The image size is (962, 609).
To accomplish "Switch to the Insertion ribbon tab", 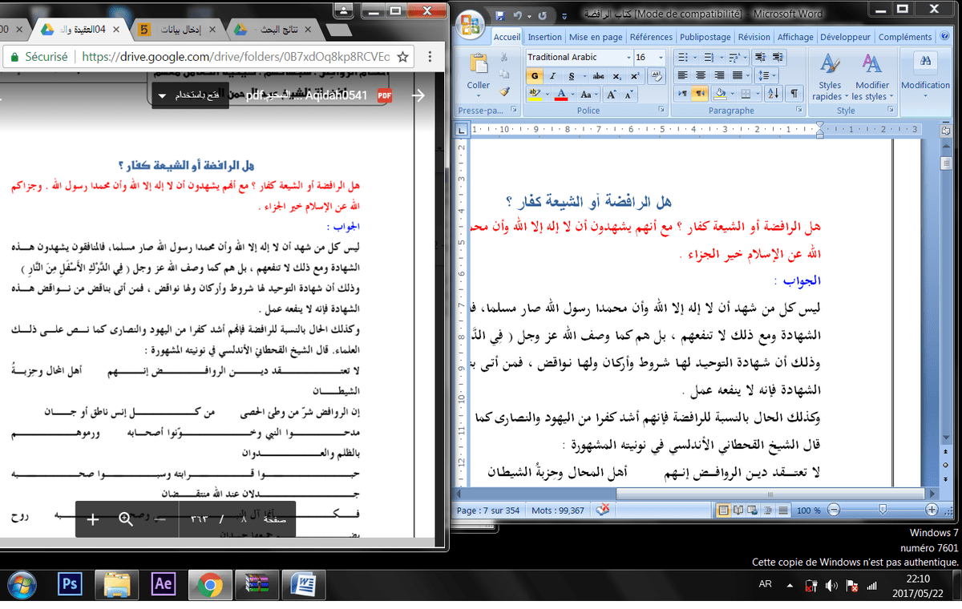I will 544,37.
